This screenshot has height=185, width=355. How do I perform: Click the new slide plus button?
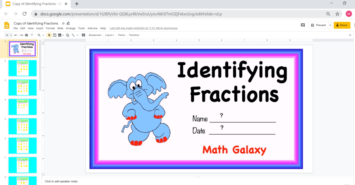coord(7,35)
